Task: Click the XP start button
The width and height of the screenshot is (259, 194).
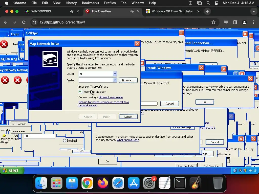Action: point(12,171)
